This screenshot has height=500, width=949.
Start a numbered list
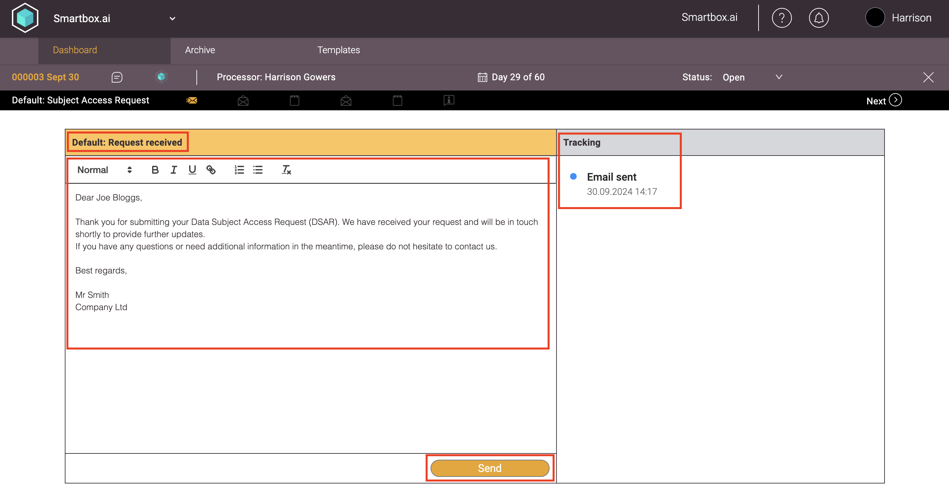pos(239,170)
